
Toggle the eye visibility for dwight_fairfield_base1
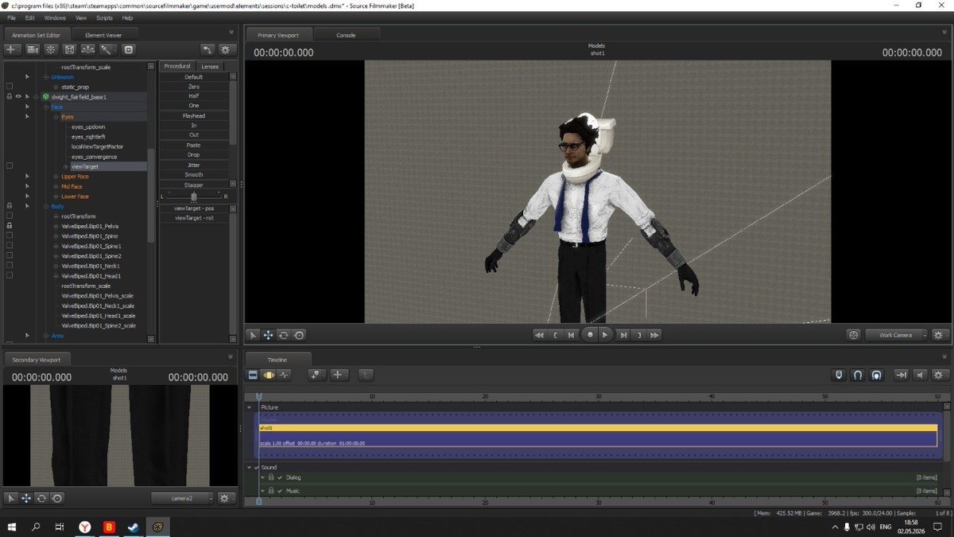click(x=17, y=97)
